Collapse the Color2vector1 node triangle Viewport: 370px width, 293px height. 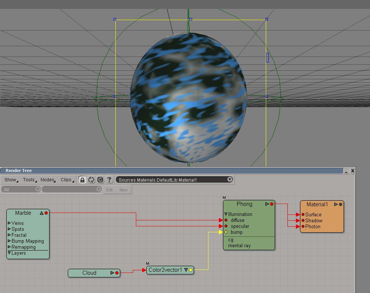pos(186,270)
